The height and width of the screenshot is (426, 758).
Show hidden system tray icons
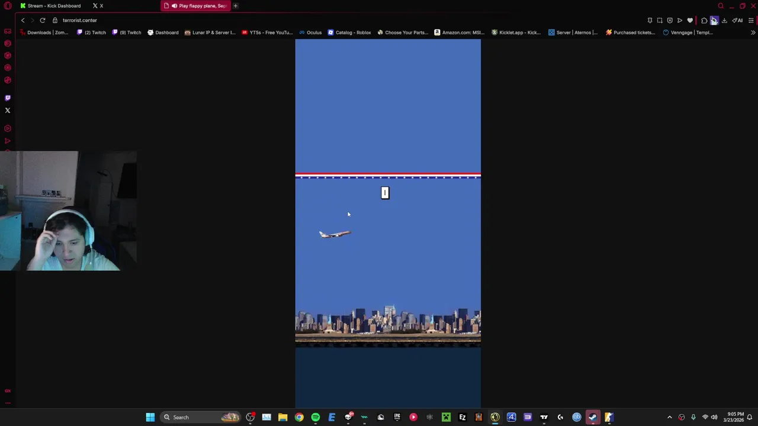click(x=670, y=417)
